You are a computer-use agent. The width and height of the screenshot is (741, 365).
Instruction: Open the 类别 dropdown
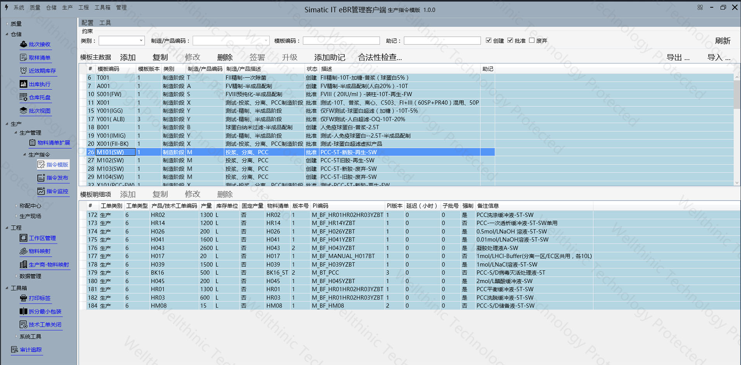(141, 40)
